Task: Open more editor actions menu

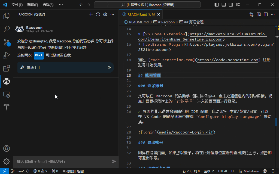Action: [273, 14]
